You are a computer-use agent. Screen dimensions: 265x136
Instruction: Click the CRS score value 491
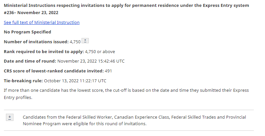pos(108,71)
